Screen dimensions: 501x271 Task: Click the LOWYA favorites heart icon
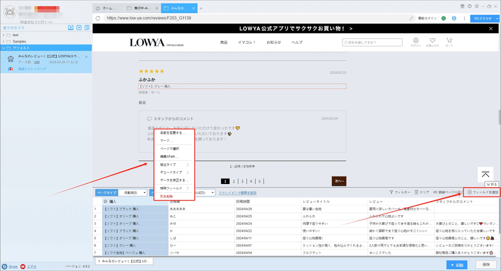coord(432,42)
